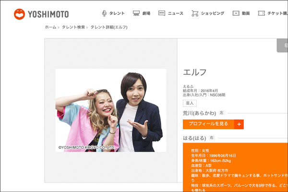
Task: Click the shopping cart icon
Action: [195, 13]
